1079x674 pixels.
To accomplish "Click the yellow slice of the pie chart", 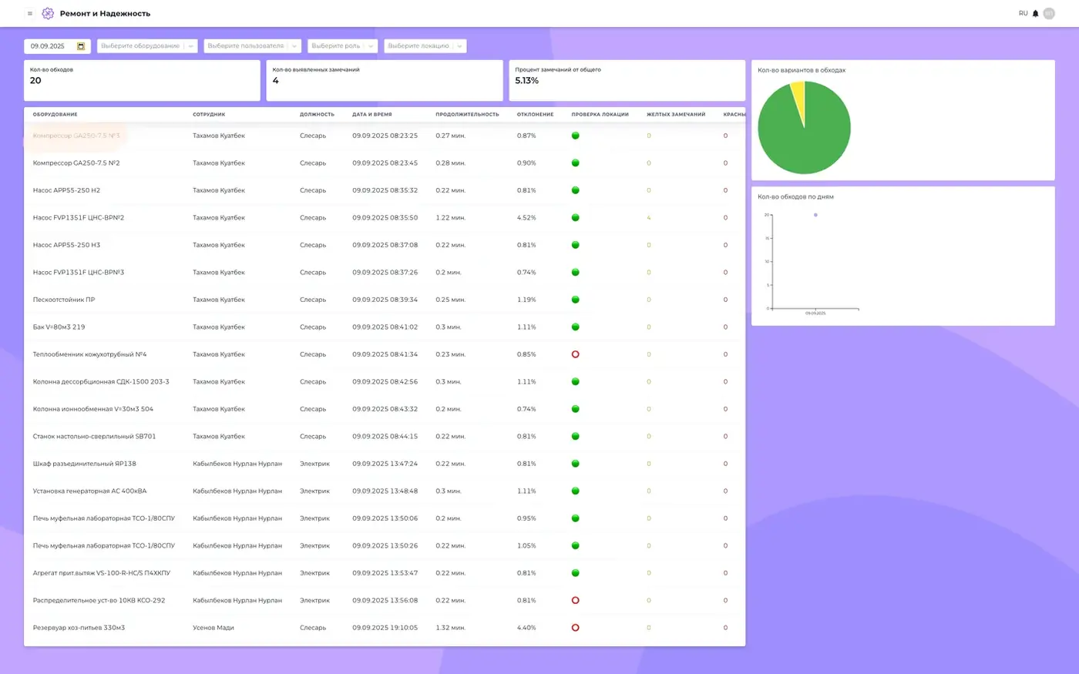I will click(x=798, y=96).
